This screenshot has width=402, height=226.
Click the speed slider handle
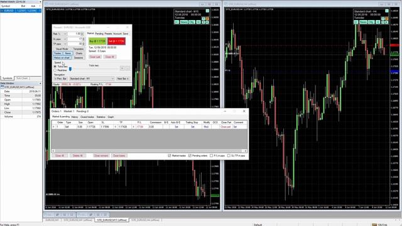(x=70, y=69)
